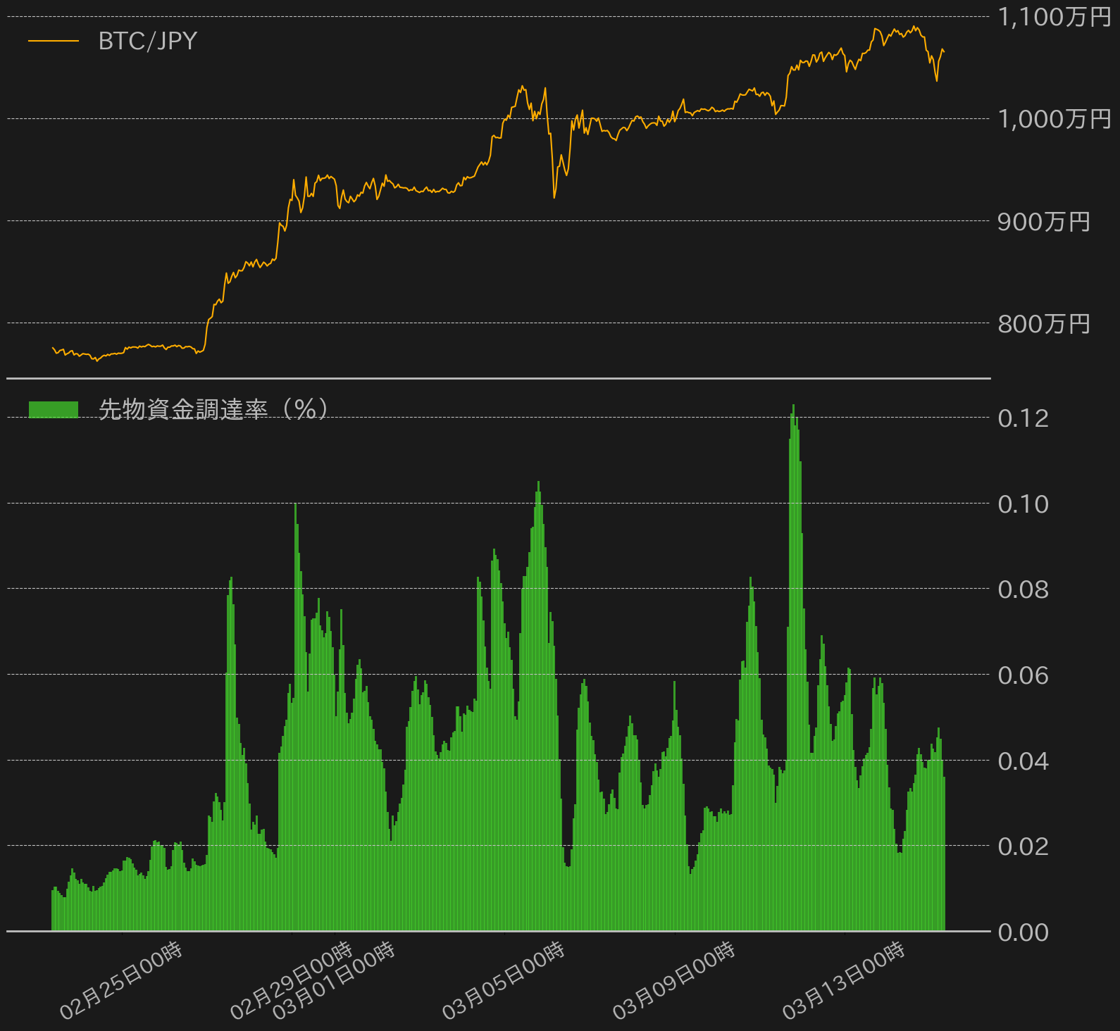Click the 0.08 funding rate axis label
1120x1031 pixels.
1023,589
